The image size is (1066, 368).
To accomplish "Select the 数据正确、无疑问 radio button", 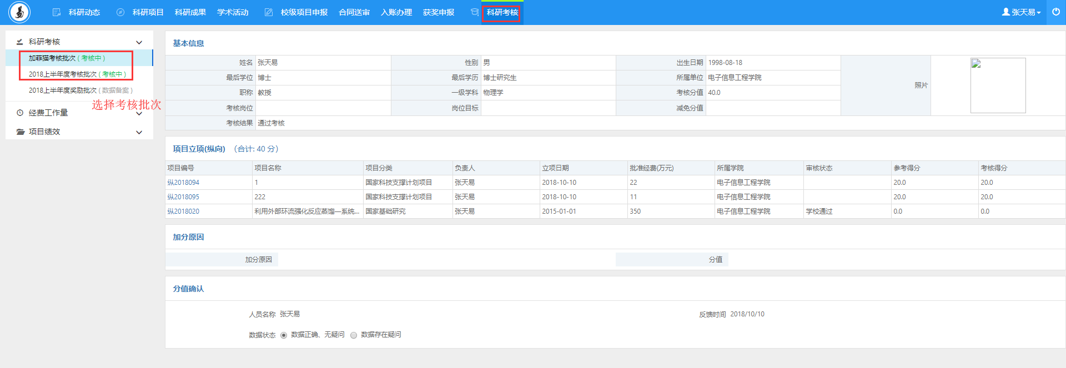I will coord(284,335).
